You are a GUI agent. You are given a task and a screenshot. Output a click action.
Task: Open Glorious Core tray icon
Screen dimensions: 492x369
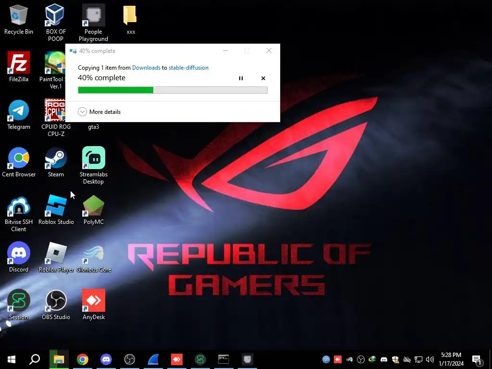[349, 359]
